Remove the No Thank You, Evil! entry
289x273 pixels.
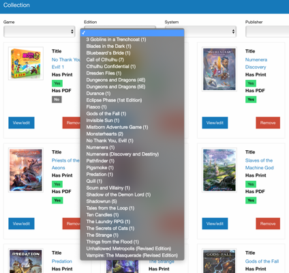pyautogui.click(x=72, y=123)
